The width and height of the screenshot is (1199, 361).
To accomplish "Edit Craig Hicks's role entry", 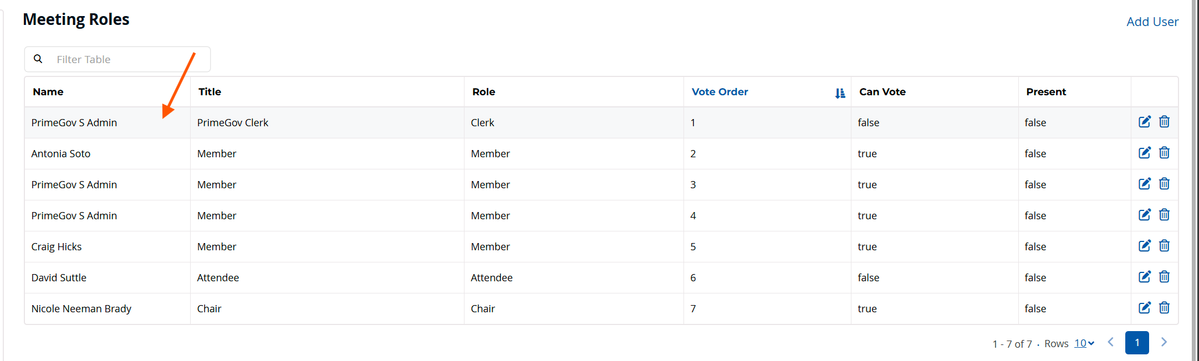I will click(1145, 246).
